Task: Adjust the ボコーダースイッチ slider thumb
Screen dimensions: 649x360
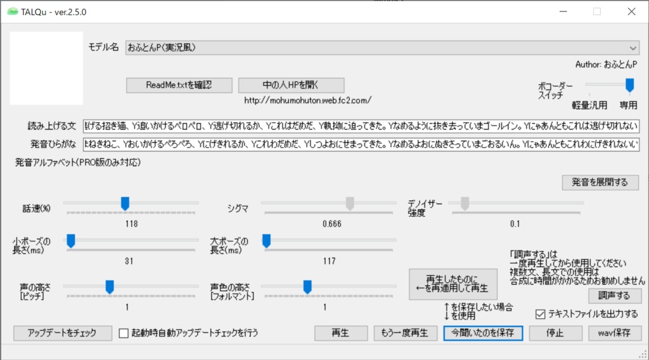Action: [629, 85]
